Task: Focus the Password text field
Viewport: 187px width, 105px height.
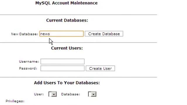Action: tap(62, 69)
